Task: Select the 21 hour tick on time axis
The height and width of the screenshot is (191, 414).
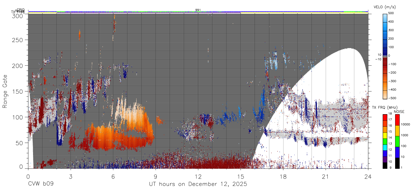Action: pos(325,176)
